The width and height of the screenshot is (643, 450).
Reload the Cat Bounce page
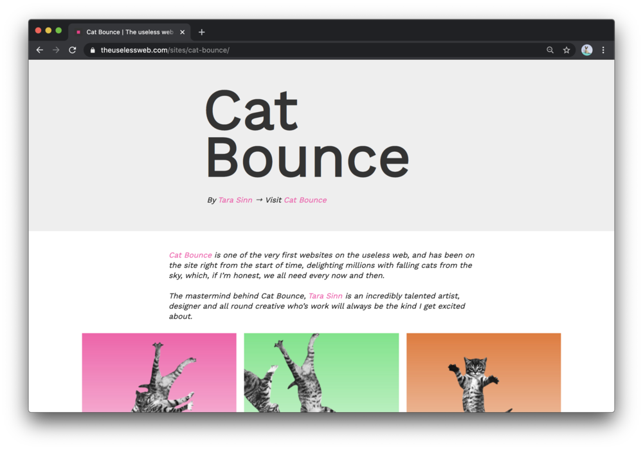pyautogui.click(x=73, y=50)
